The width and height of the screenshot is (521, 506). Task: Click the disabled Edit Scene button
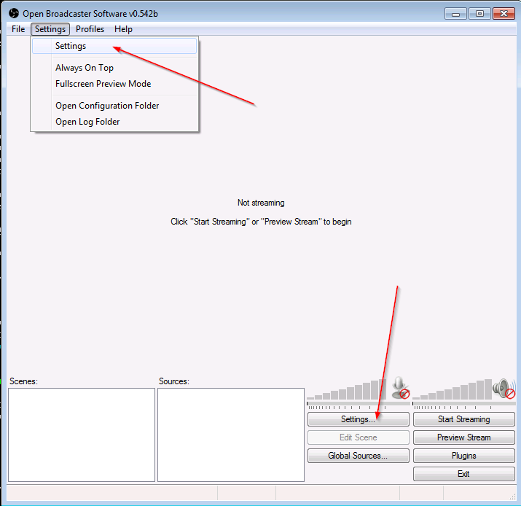[359, 437]
